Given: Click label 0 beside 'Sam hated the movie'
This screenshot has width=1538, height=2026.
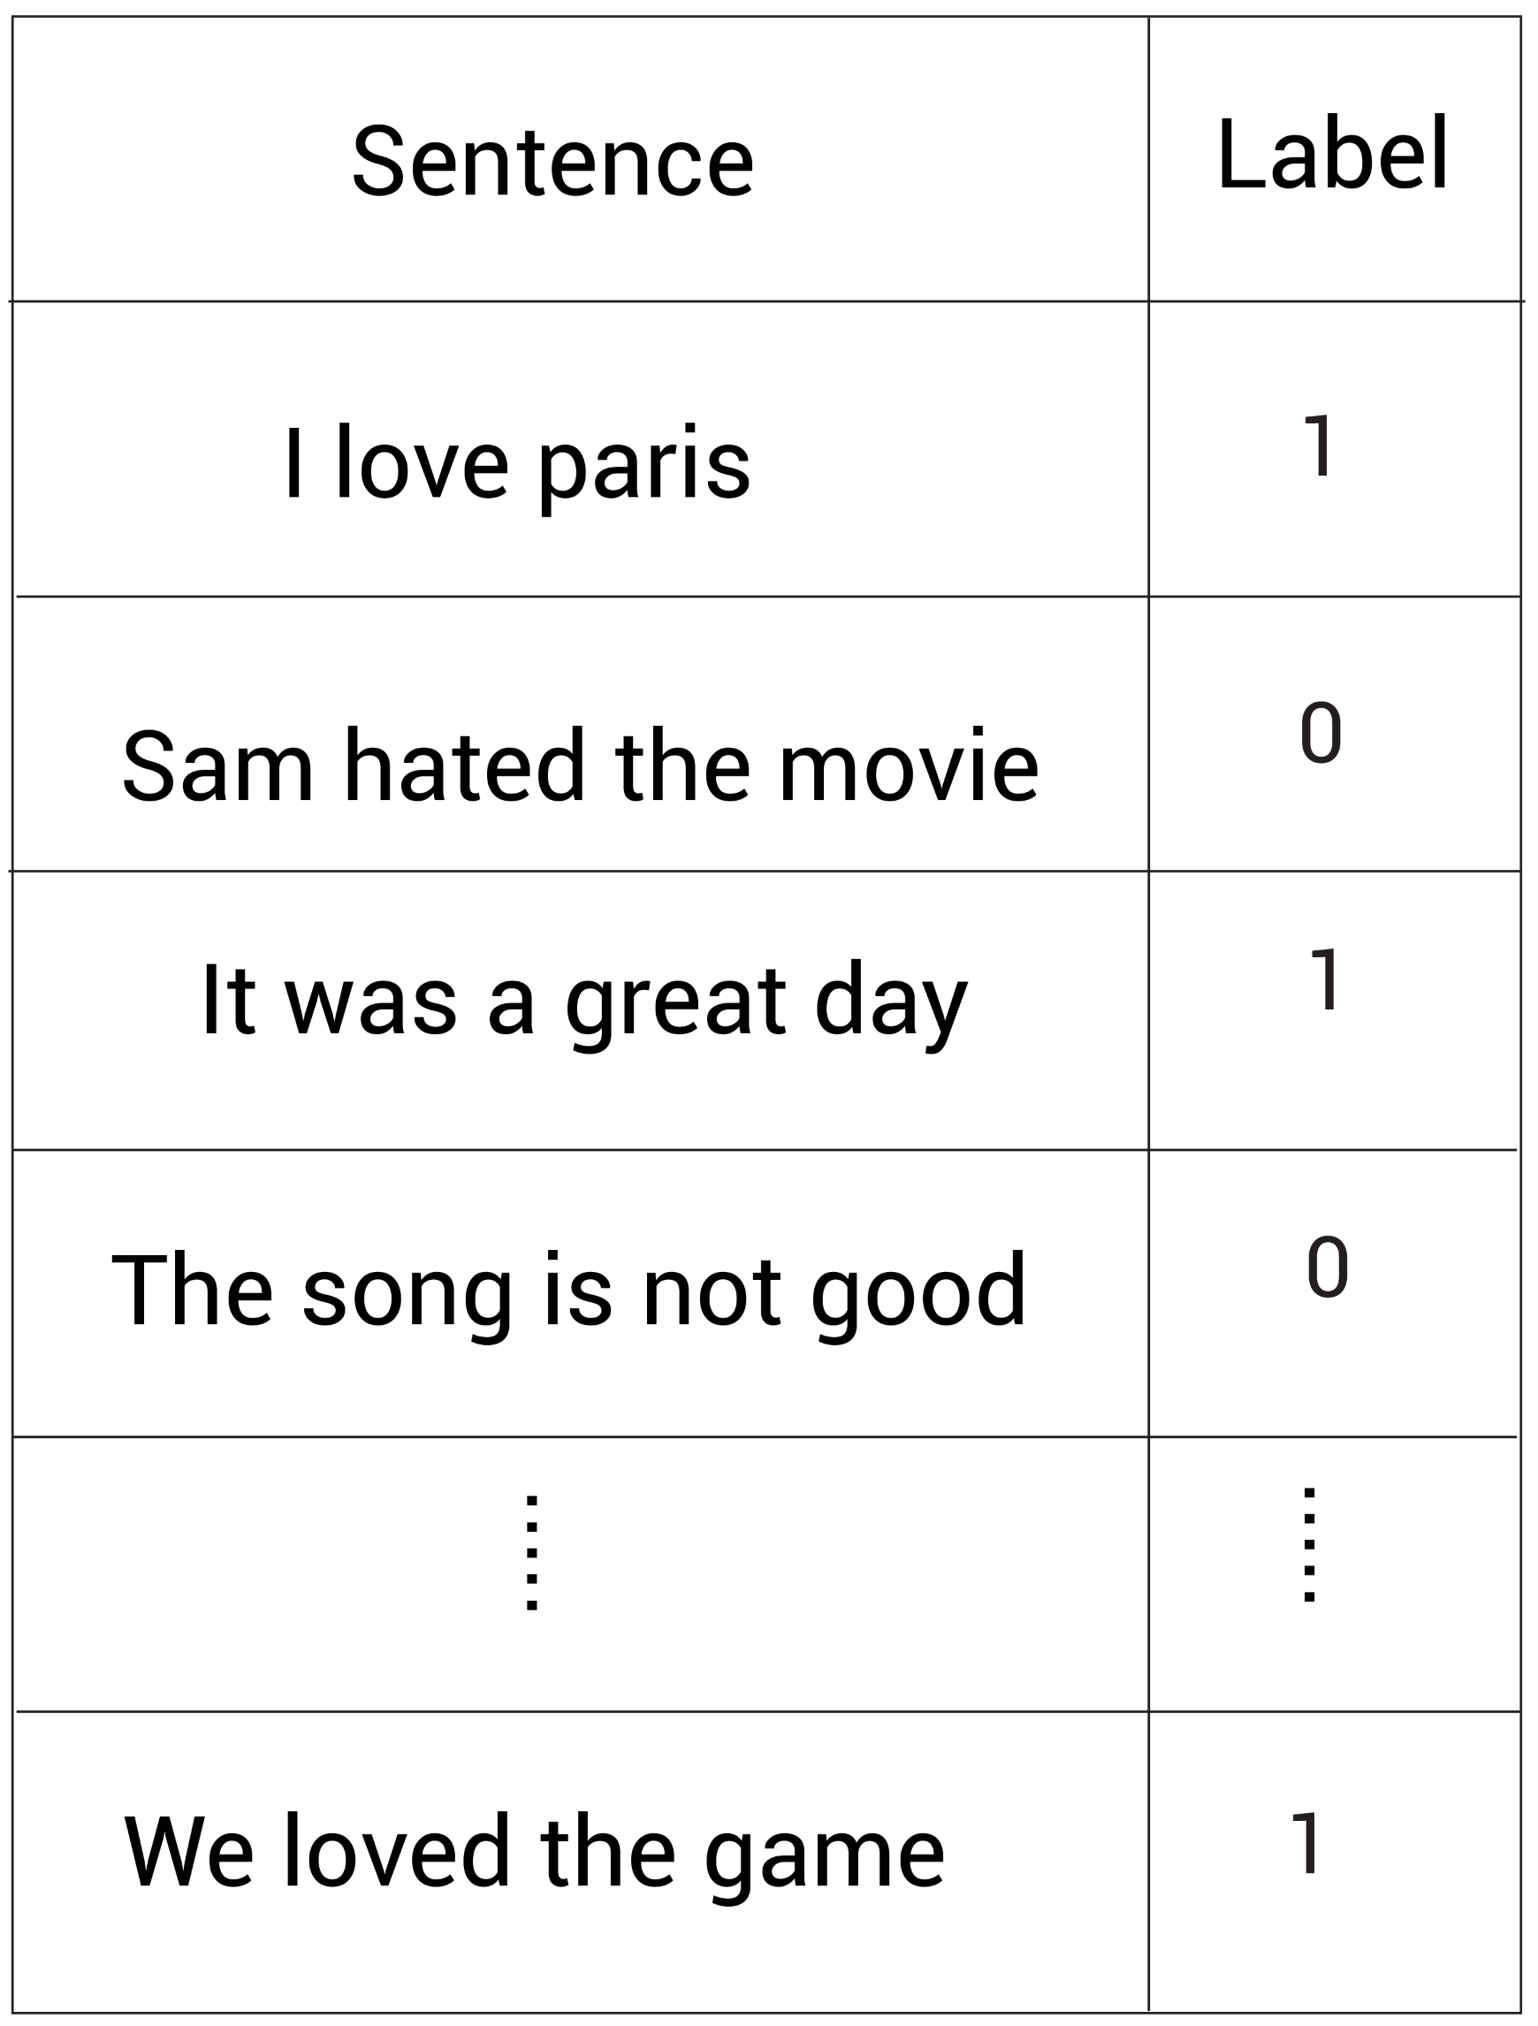Looking at the screenshot, I should (x=1320, y=733).
